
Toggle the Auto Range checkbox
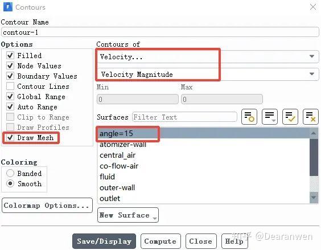10,106
